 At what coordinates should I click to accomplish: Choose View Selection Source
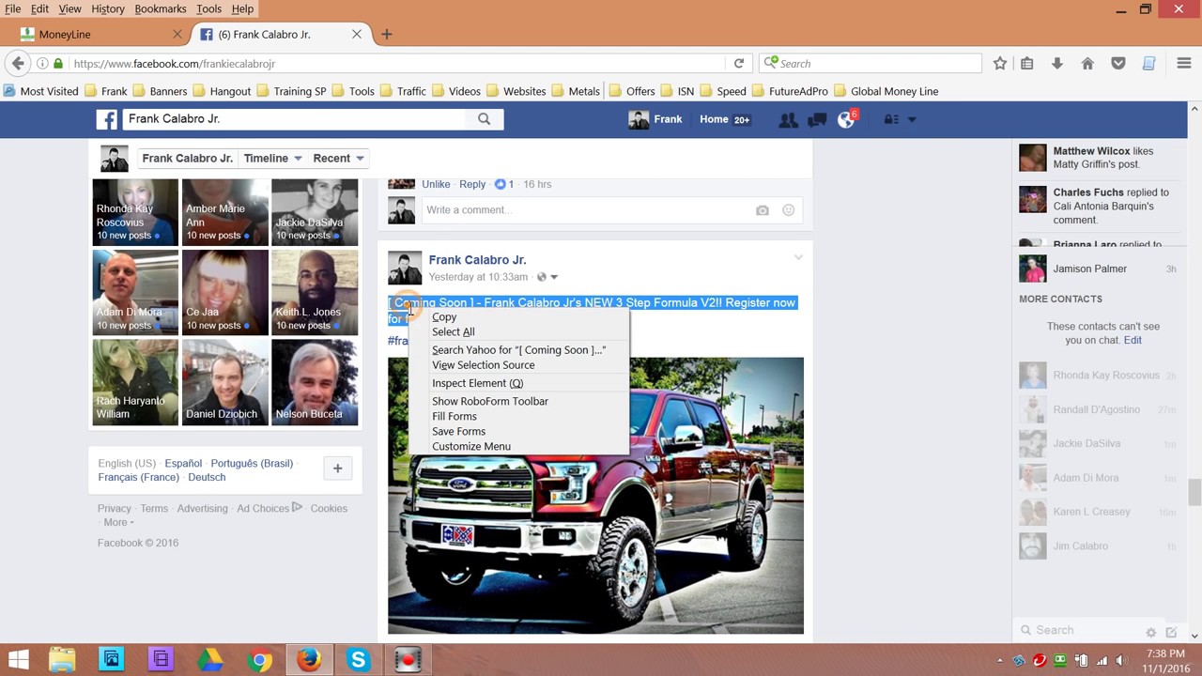(484, 364)
